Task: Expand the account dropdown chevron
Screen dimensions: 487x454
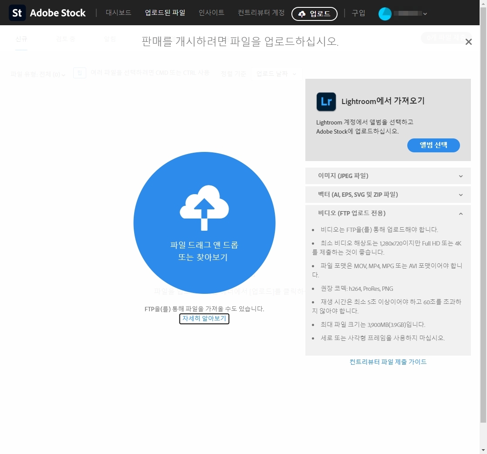Action: [x=425, y=14]
